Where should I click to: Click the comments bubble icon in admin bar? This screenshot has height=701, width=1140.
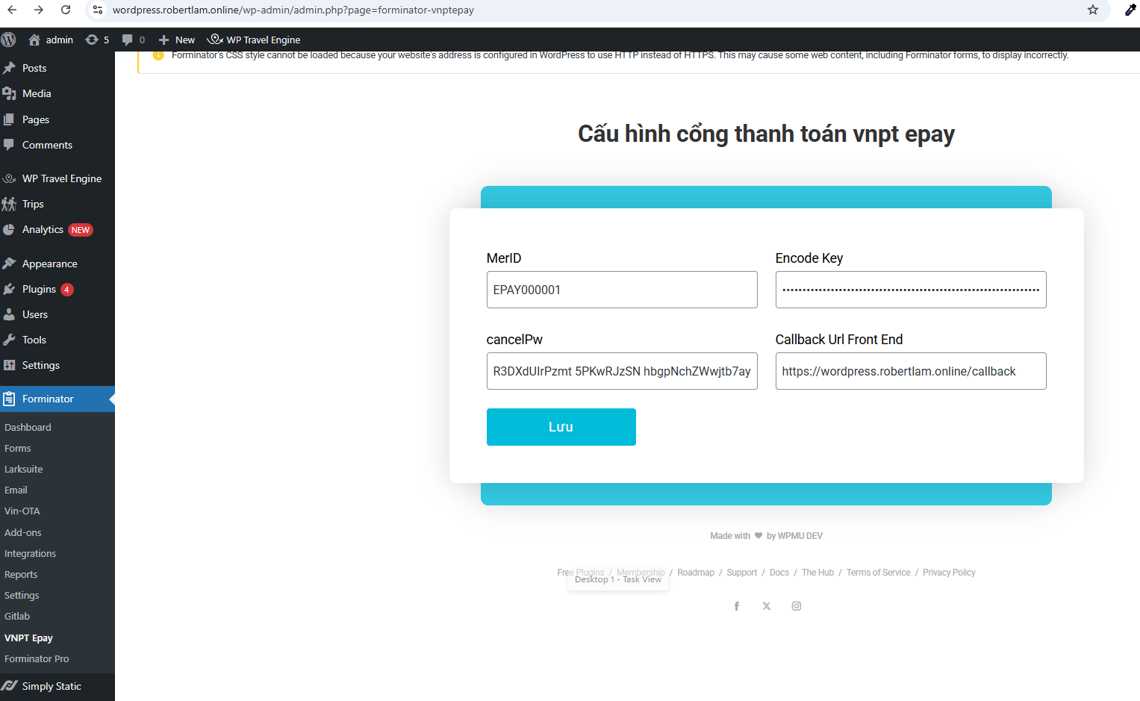coord(128,40)
